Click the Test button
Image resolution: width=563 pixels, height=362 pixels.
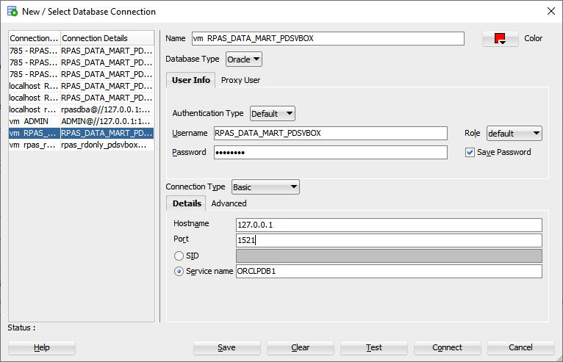[x=374, y=347]
